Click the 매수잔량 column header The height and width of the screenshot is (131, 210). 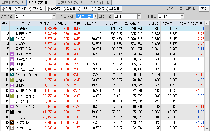point(112,23)
